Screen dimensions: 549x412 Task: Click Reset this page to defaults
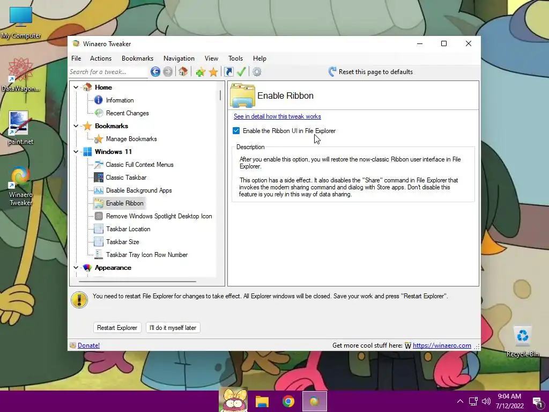(370, 72)
